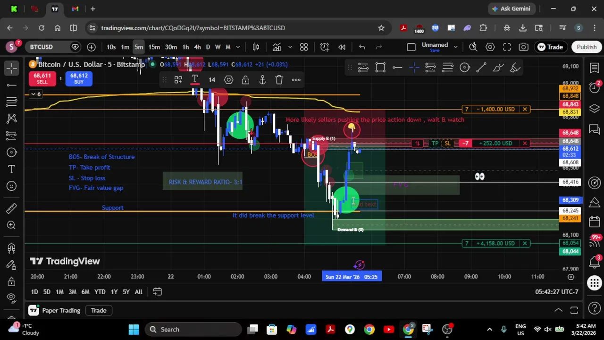
Task: Expand the manage layouts dropdown arrow
Action: (455, 47)
